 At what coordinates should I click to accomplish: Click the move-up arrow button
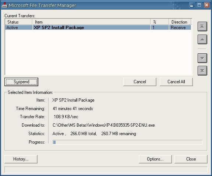[202, 39]
